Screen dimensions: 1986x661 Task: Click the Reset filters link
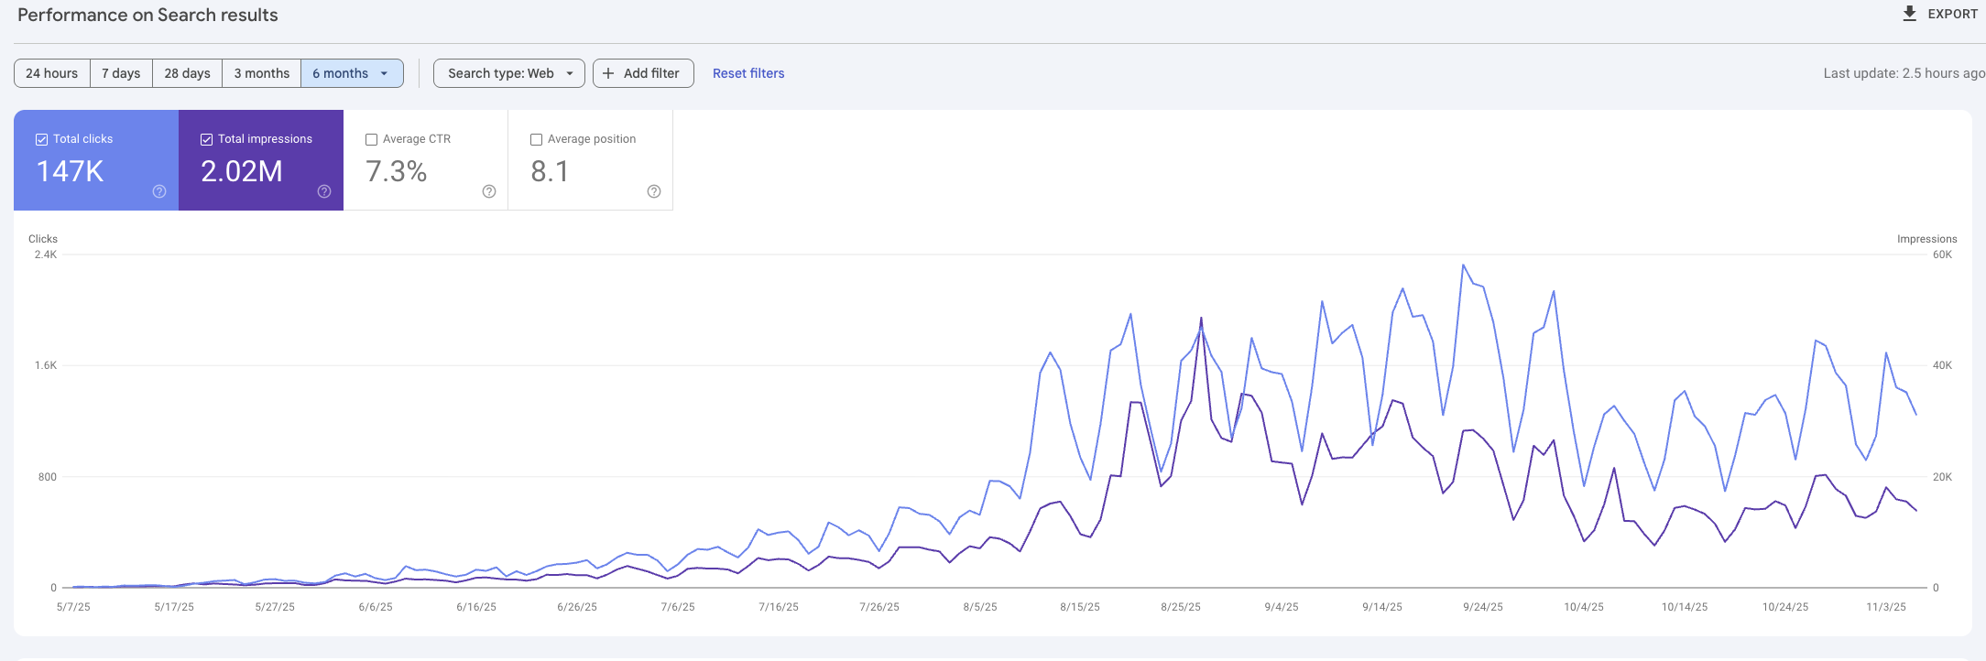748,73
